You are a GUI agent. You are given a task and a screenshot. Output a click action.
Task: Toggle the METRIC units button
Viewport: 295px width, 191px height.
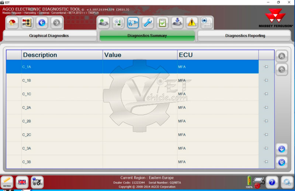click(x=7, y=181)
